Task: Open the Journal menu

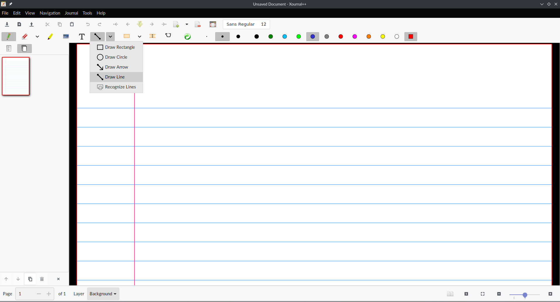Action: 71,13
